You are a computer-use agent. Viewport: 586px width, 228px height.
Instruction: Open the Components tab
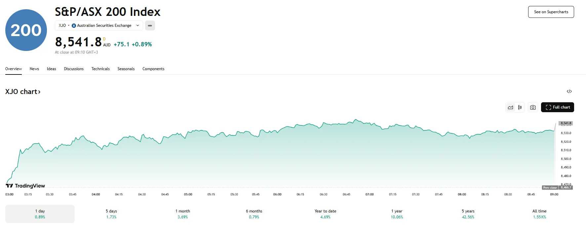(153, 69)
